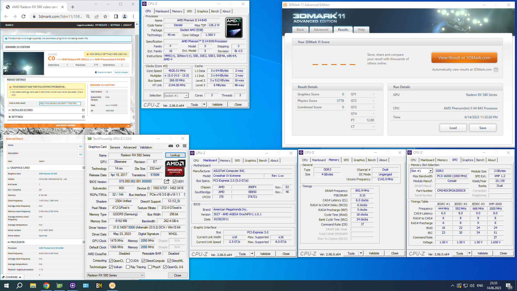Click the orange Hide Result Details bar
Viewport: 517px width, 291px height.
point(67,126)
